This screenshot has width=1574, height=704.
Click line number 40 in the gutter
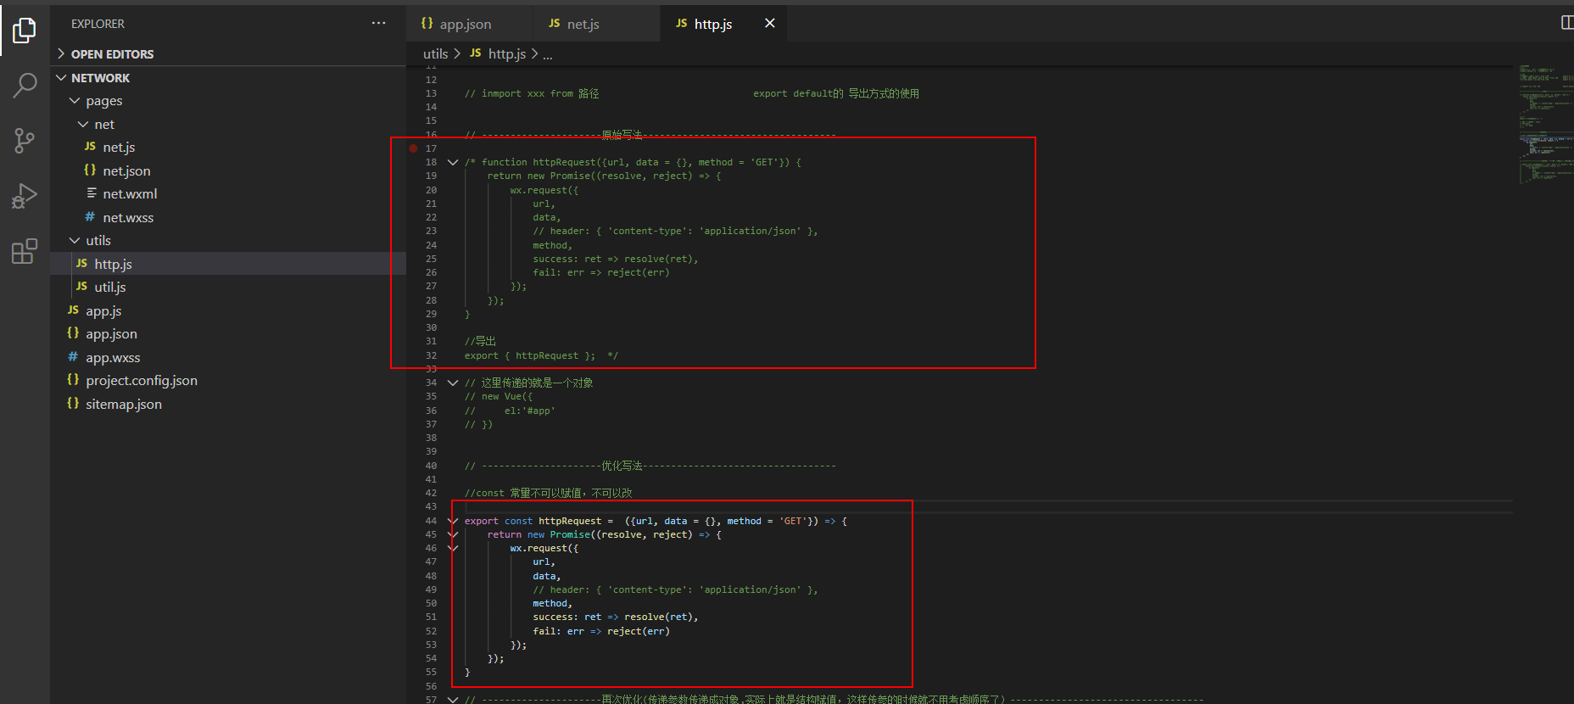coord(431,466)
